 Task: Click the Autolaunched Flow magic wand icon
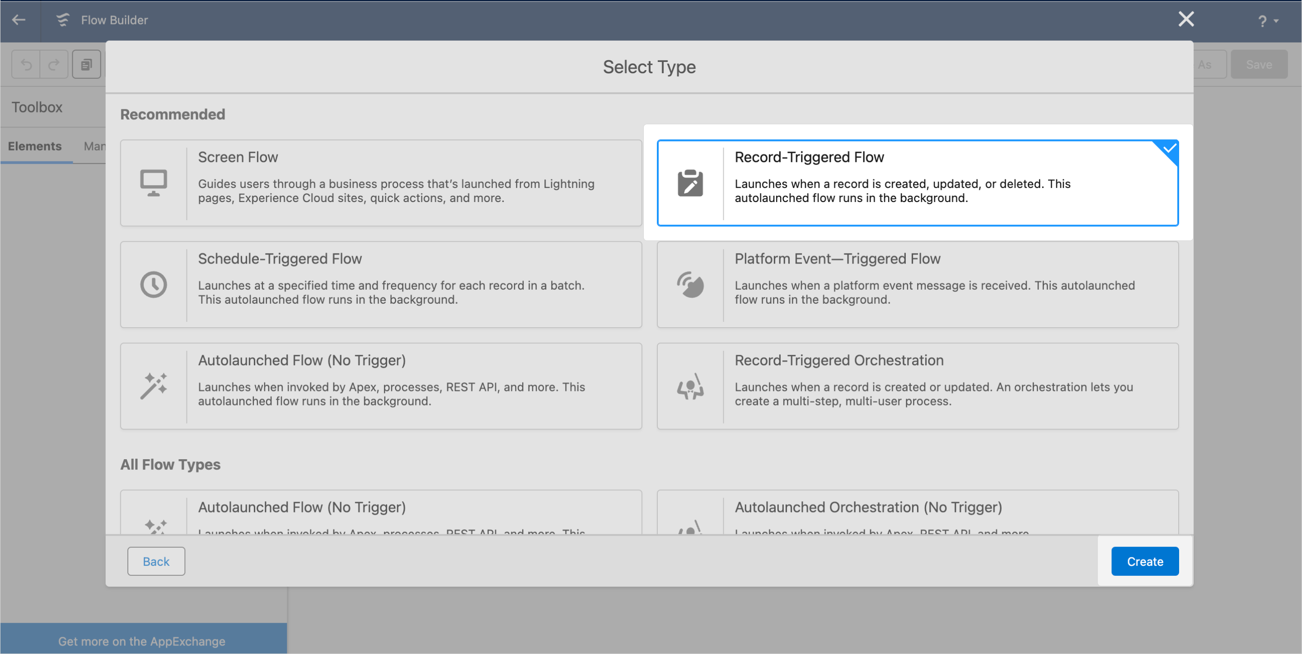click(154, 386)
